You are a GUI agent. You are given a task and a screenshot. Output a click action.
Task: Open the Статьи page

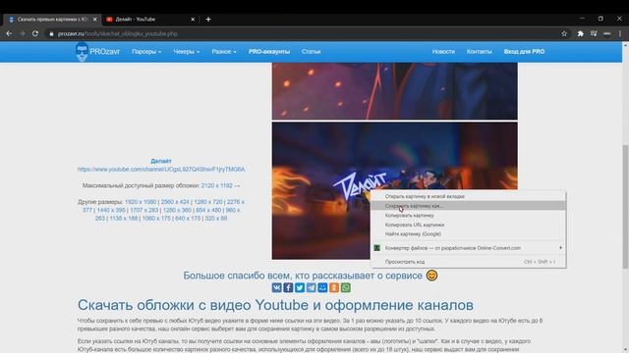[311, 52]
